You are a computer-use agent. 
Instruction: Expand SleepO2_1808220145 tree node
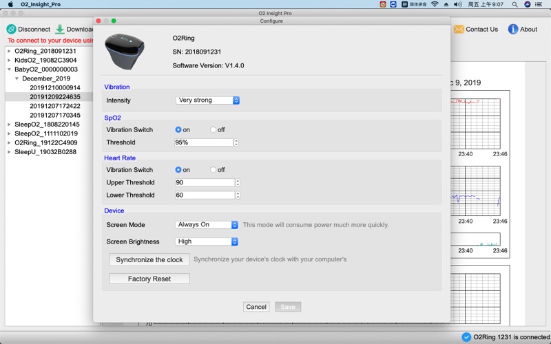pyautogui.click(x=9, y=125)
